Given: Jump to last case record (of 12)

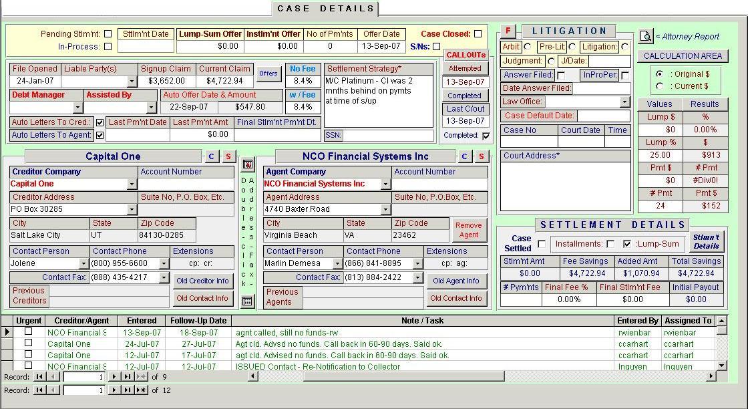Looking at the screenshot, I should click(128, 390).
